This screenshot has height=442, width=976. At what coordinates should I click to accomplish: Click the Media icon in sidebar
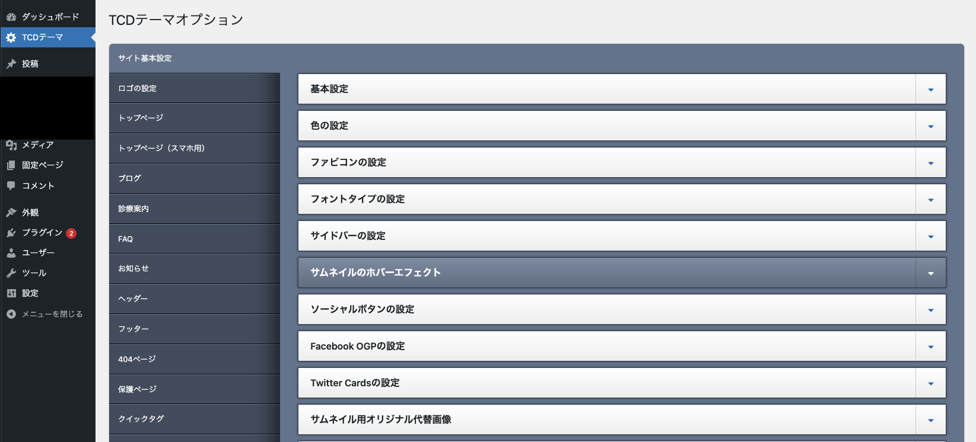(11, 145)
